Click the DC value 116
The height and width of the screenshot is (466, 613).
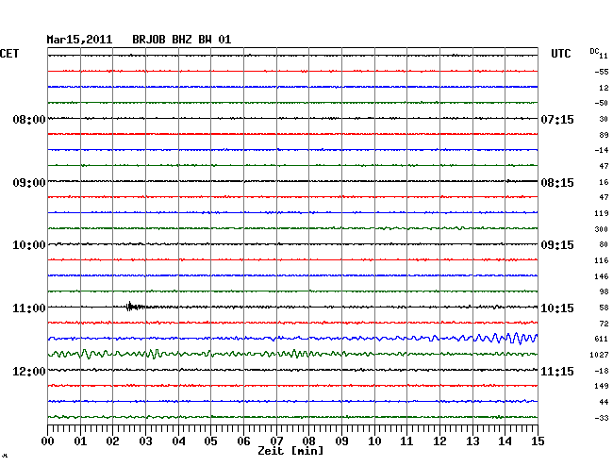[x=602, y=260]
